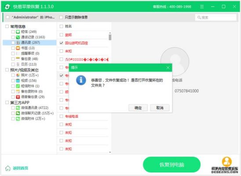
Task: Click the 返回首页 link
Action: point(21,168)
